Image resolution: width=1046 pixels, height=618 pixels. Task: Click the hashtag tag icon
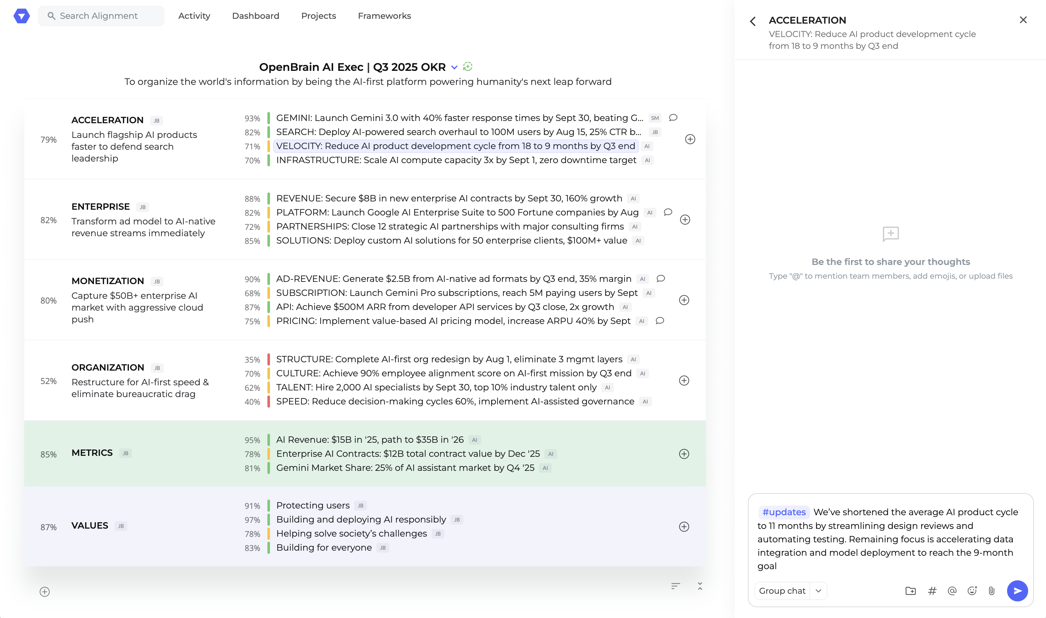(x=932, y=591)
